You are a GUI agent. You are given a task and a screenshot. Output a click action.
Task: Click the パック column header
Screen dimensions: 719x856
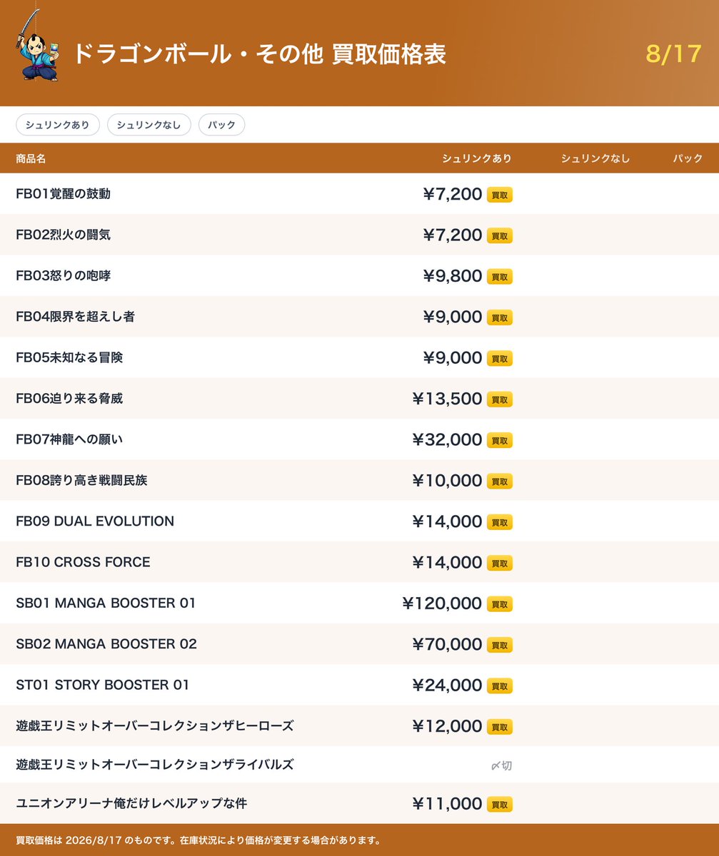pyautogui.click(x=688, y=158)
